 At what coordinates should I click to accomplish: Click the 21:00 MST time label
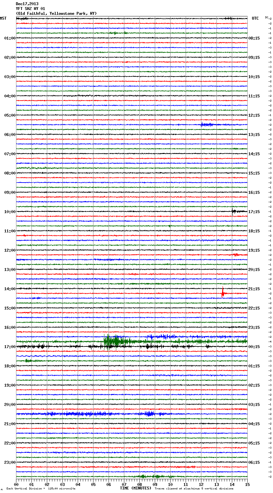point(10,424)
